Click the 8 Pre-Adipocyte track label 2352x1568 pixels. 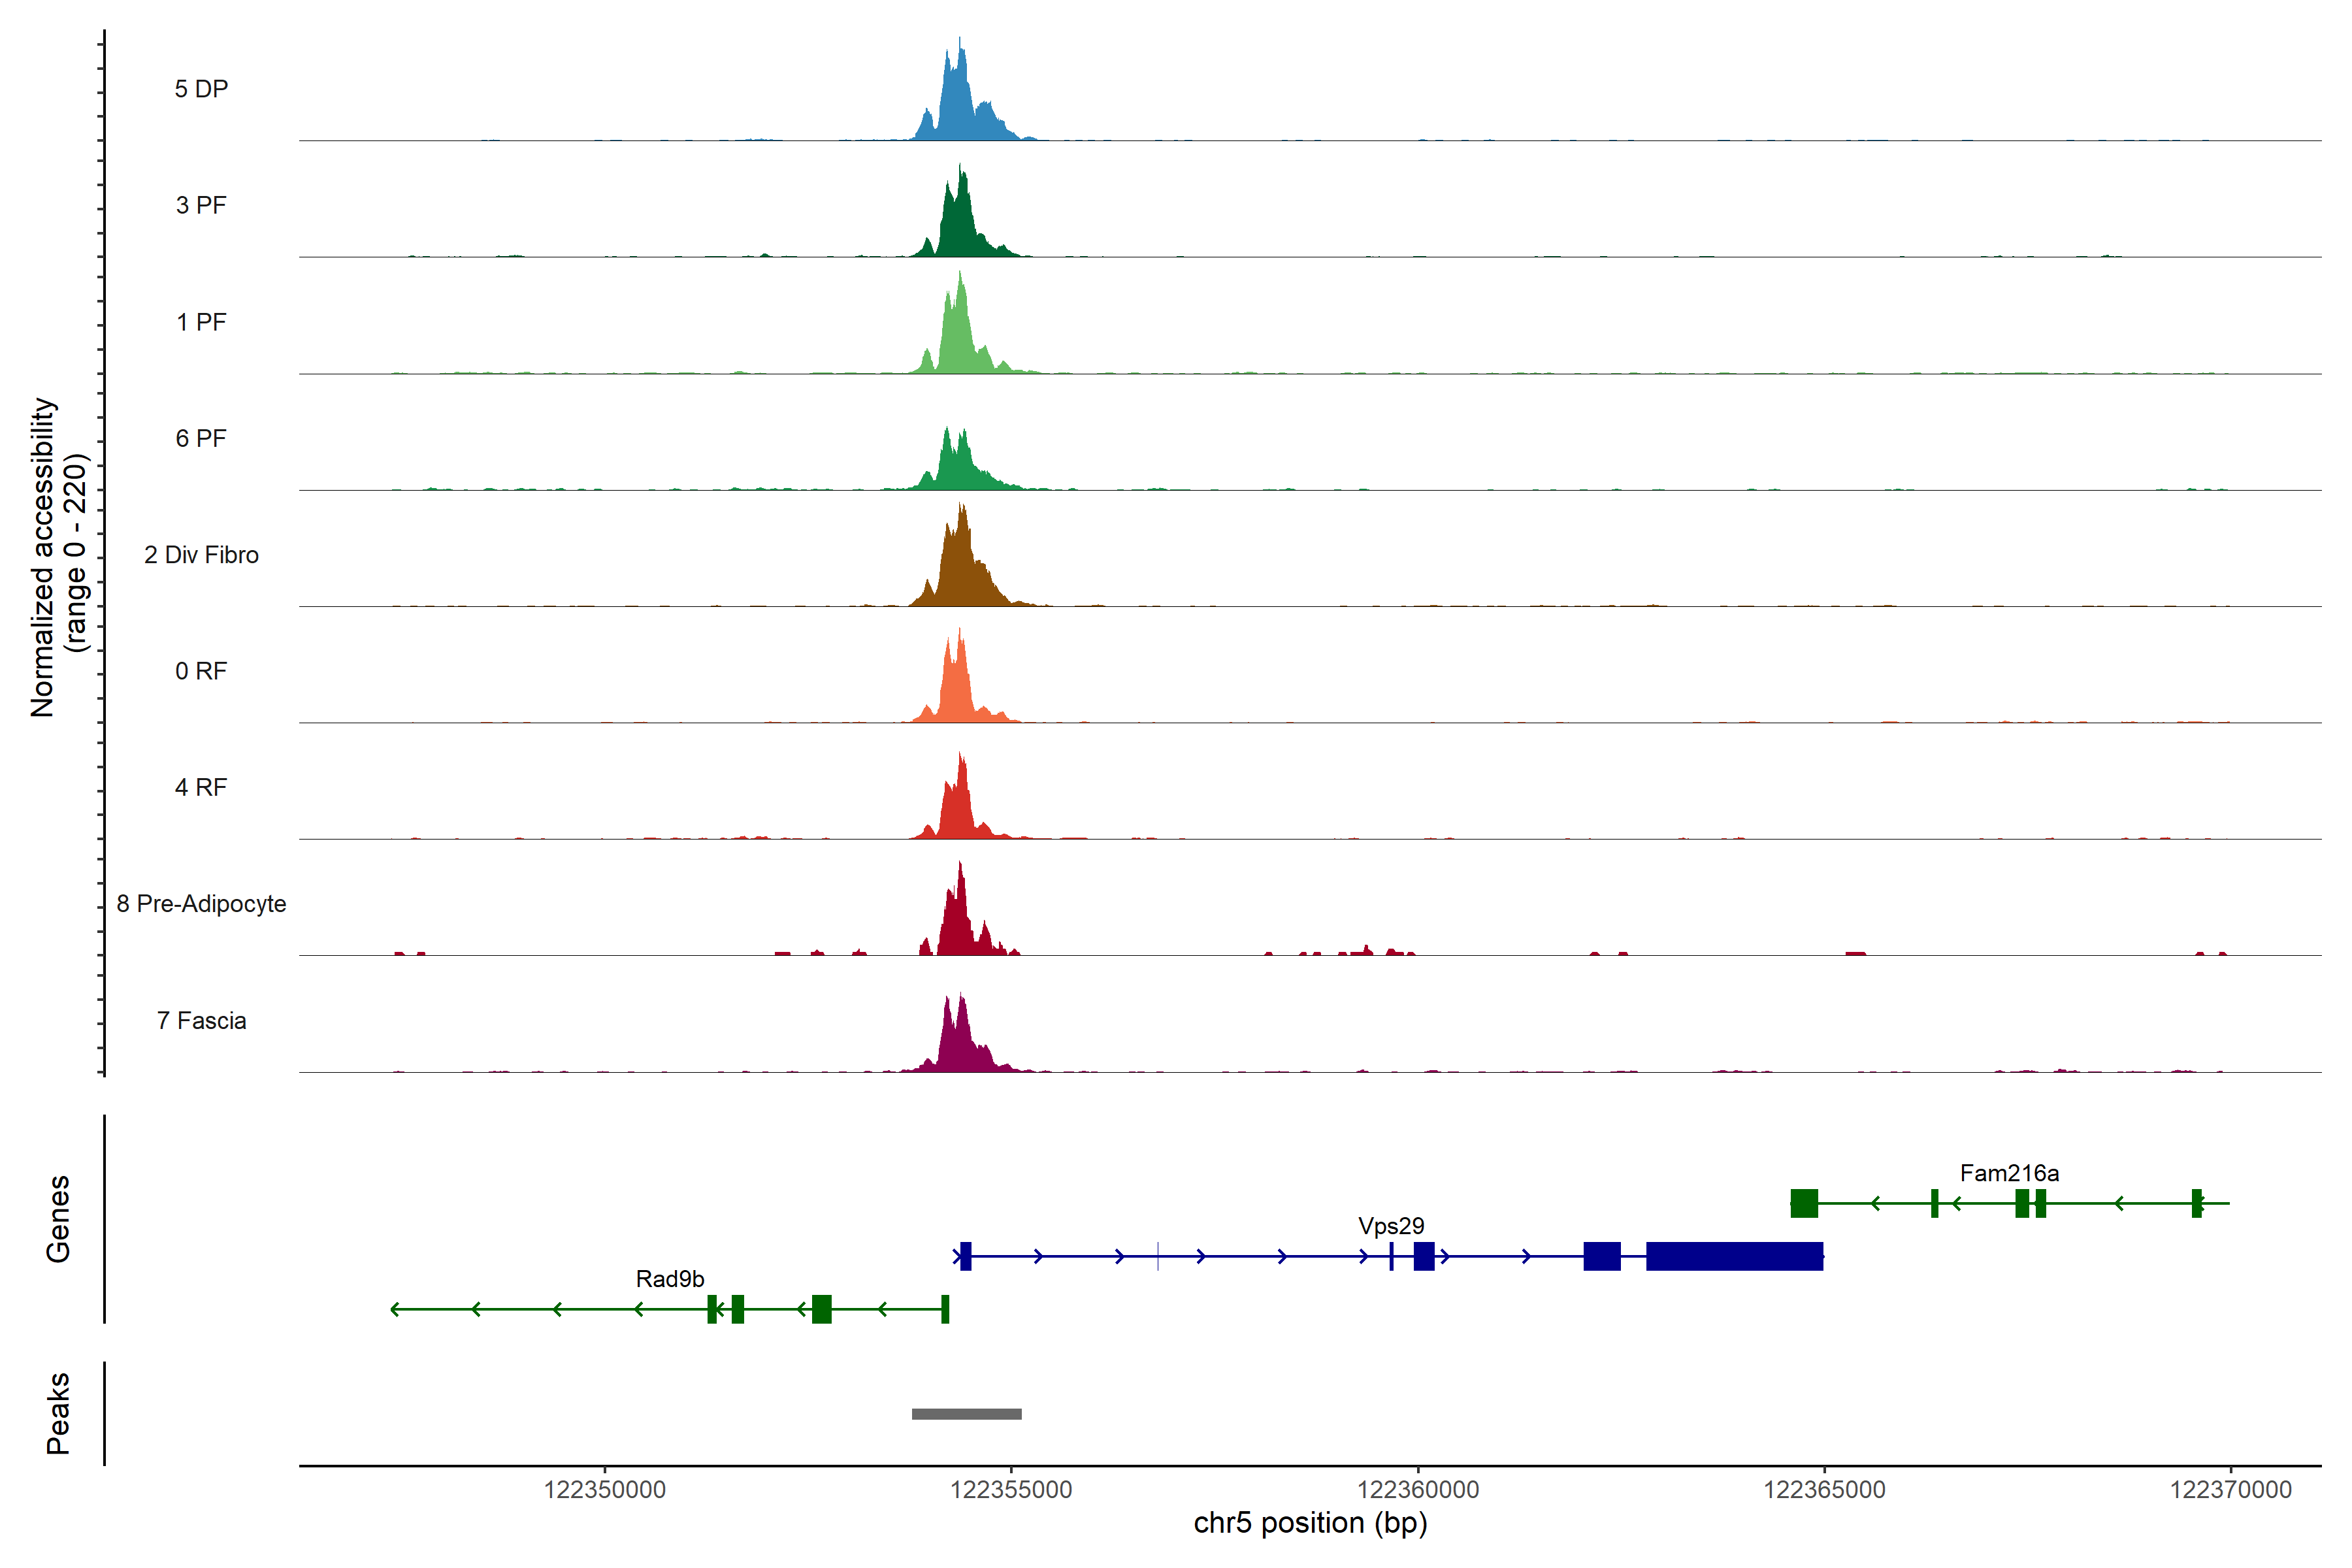201,903
